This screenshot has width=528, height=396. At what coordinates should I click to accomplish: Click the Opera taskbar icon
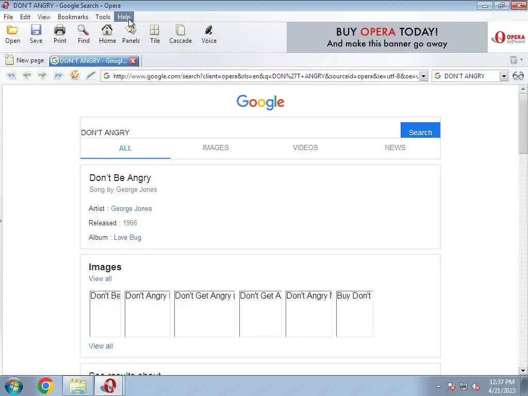coord(110,386)
